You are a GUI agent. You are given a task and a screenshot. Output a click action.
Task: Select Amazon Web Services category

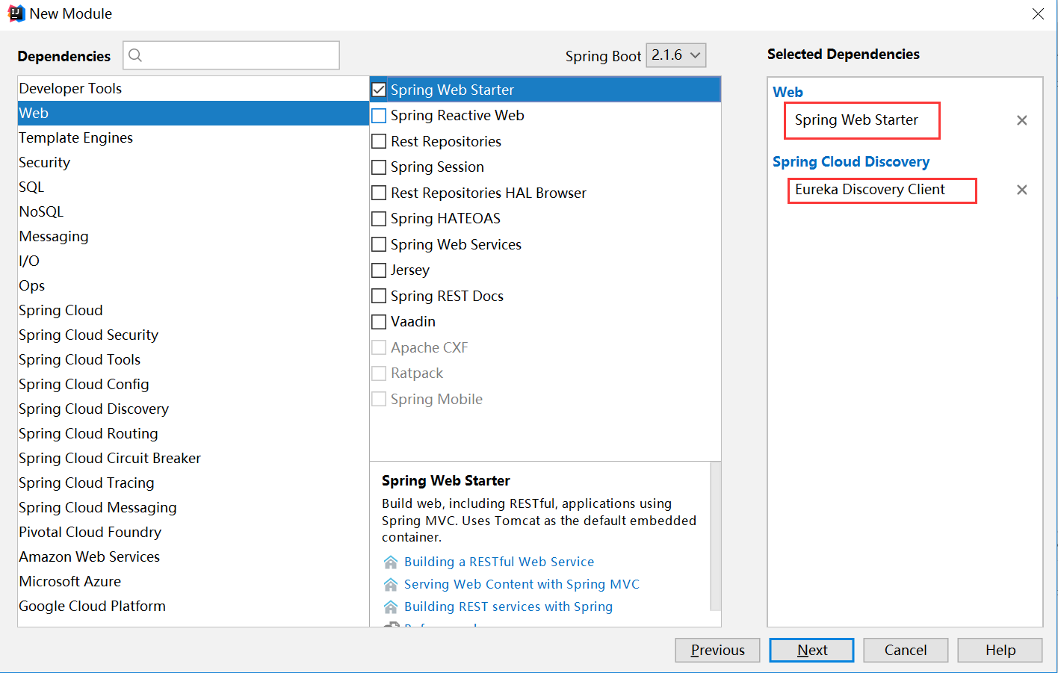pyautogui.click(x=193, y=556)
